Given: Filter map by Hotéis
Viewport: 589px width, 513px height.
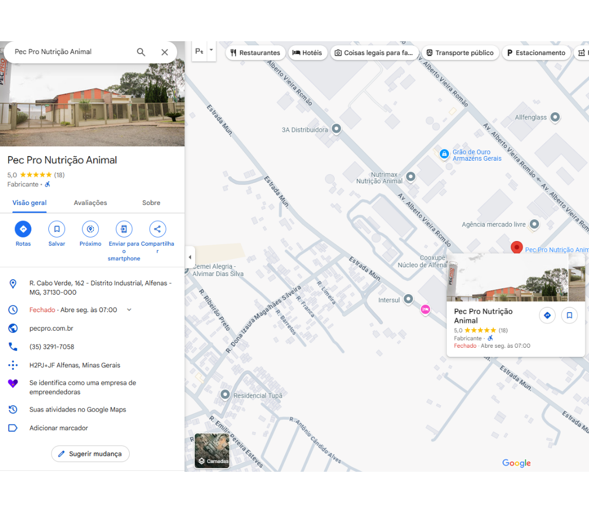Looking at the screenshot, I should point(307,53).
